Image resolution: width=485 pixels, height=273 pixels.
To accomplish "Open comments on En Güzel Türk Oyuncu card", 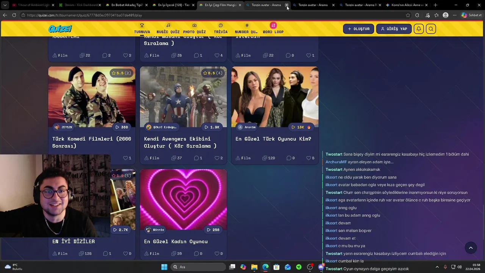I will tap(290, 158).
